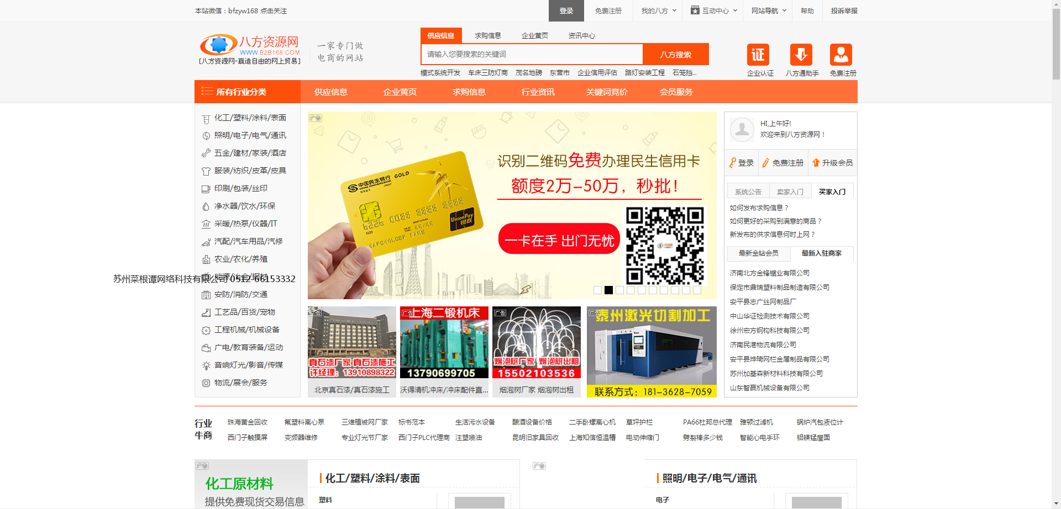Click the 净水器/饮水/环保 water drop icon
This screenshot has width=1061, height=509.
pos(206,206)
